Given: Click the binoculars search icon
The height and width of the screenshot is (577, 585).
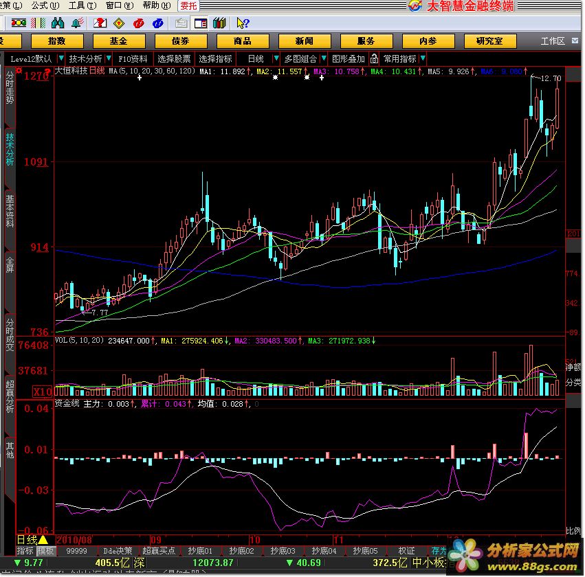Looking at the screenshot, I should (58, 23).
